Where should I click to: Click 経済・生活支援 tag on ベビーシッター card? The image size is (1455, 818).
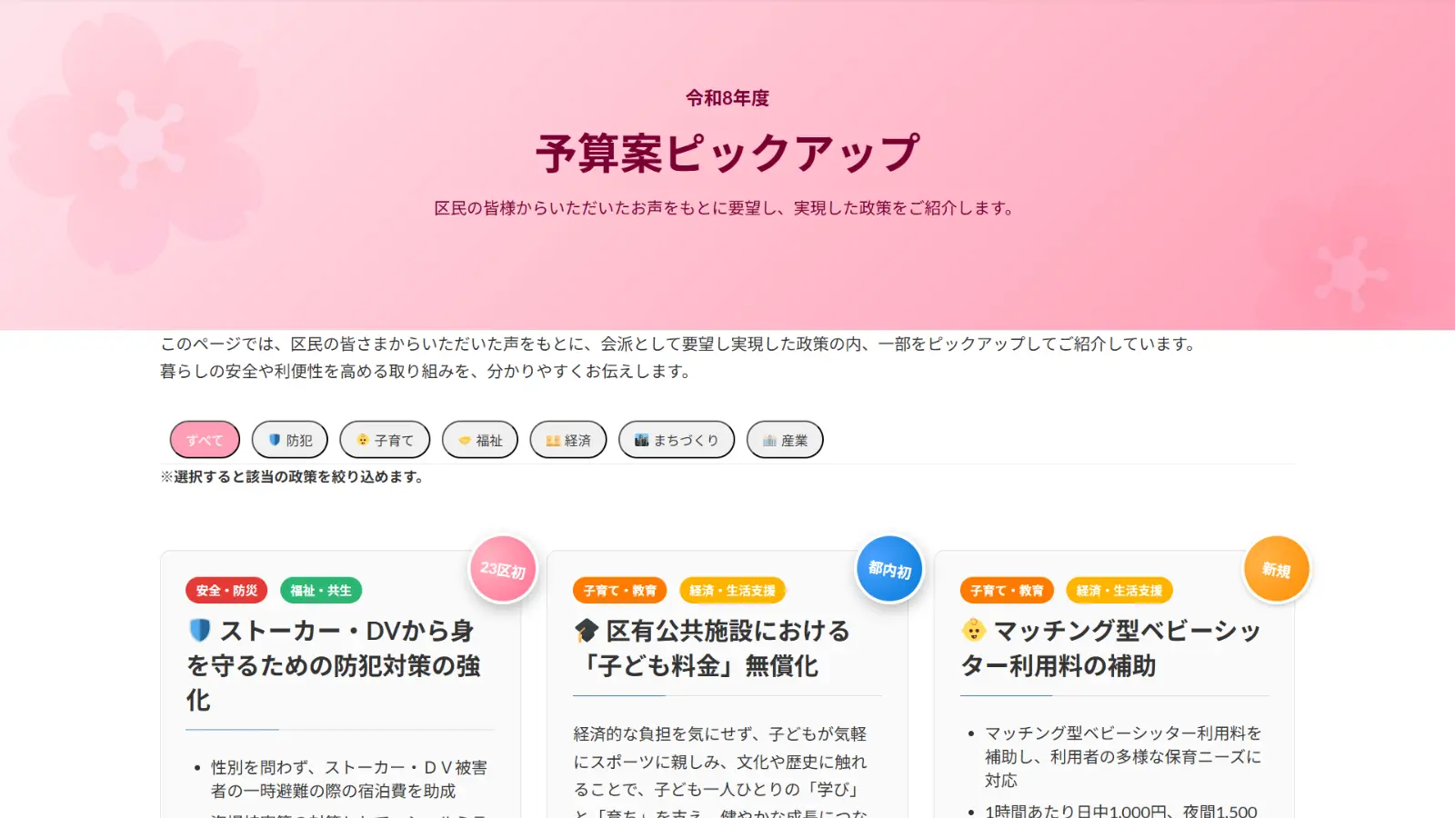(x=1119, y=590)
